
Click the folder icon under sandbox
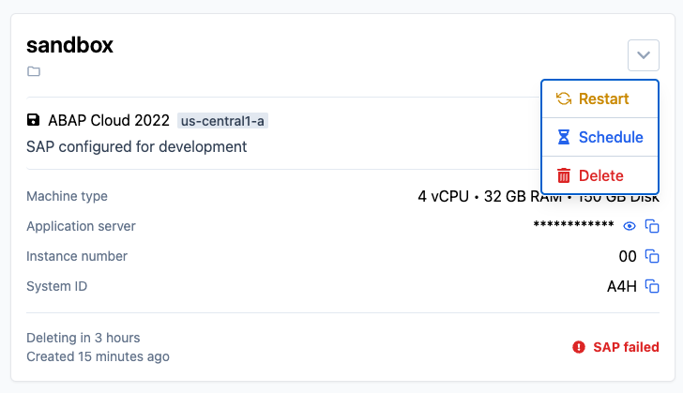[34, 71]
